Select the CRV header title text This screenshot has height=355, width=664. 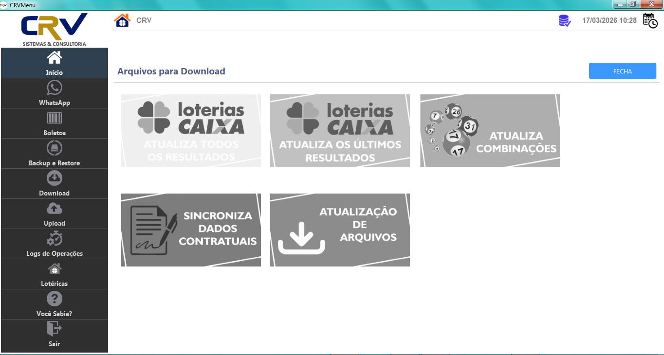[x=144, y=20]
